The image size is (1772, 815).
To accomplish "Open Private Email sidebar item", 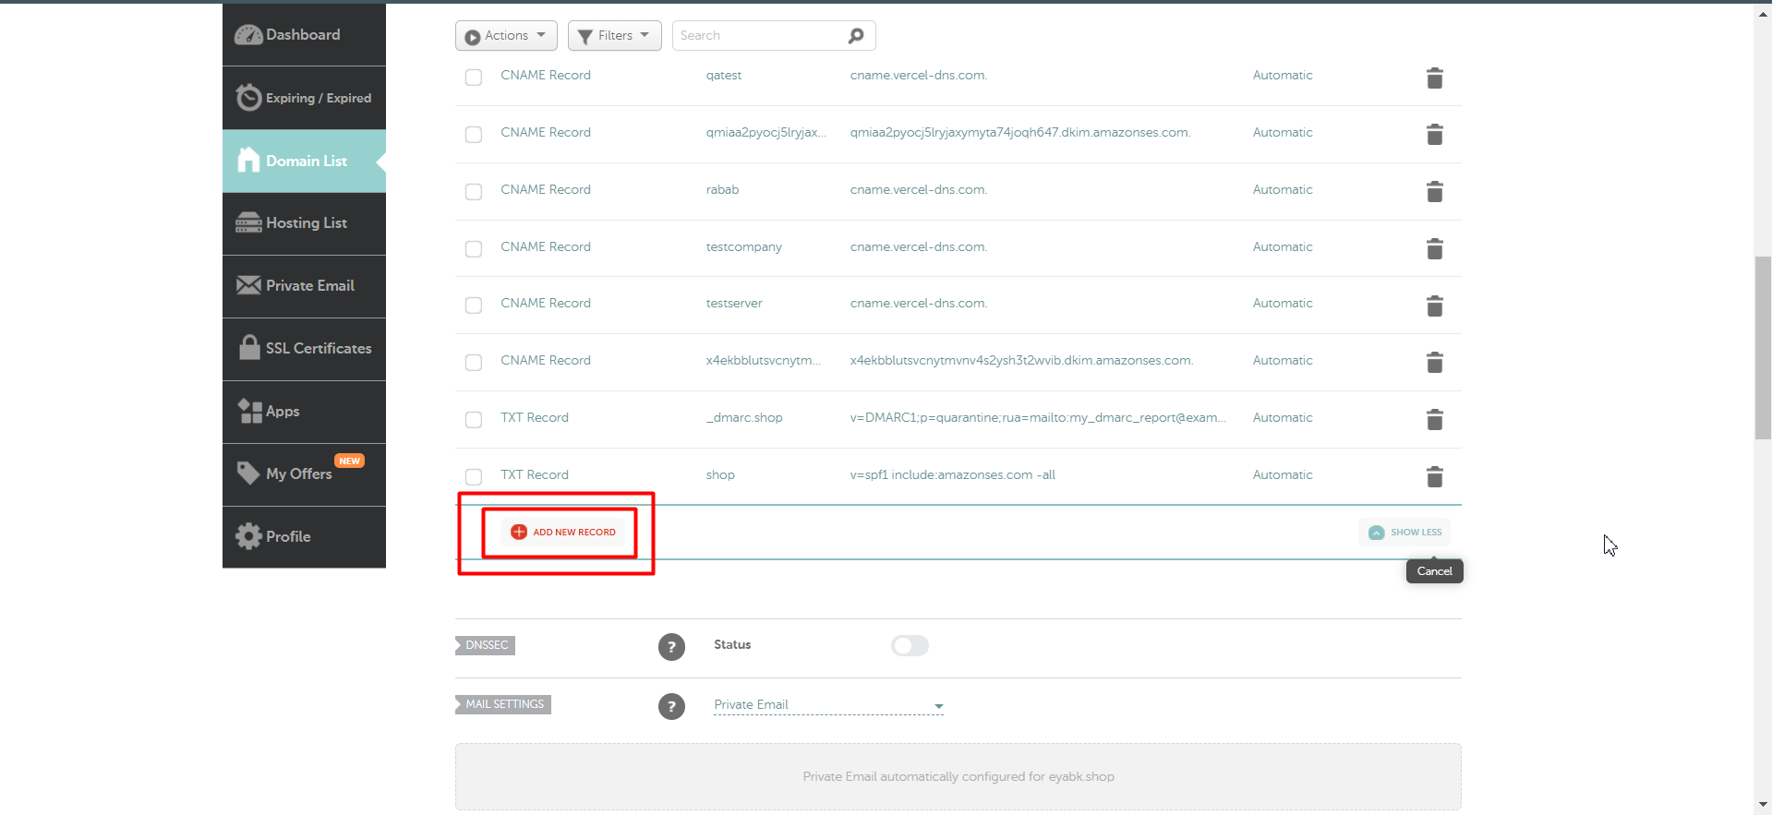I will point(304,286).
